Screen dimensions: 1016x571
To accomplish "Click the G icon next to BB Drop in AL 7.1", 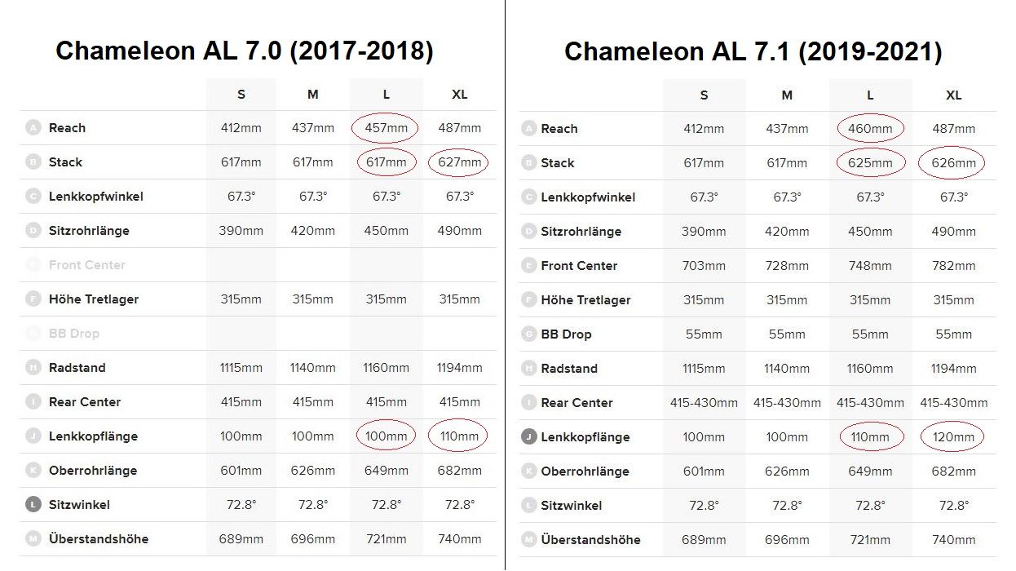I will coord(528,334).
